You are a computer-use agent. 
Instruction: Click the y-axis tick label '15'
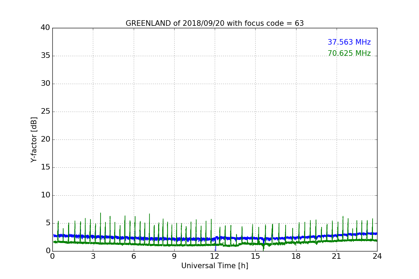tap(45, 167)
